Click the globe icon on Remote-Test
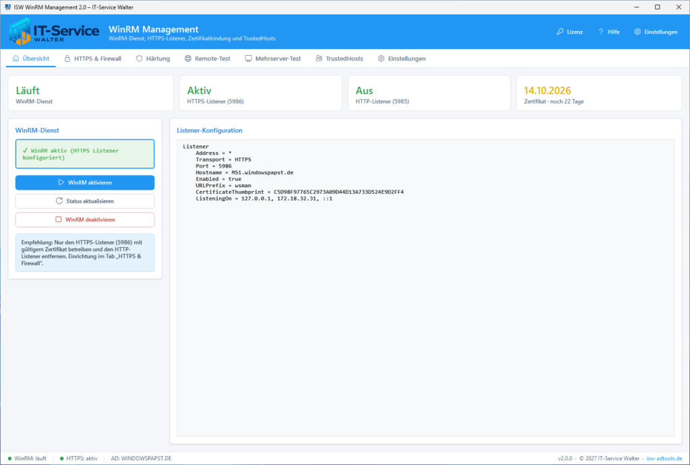 (188, 59)
